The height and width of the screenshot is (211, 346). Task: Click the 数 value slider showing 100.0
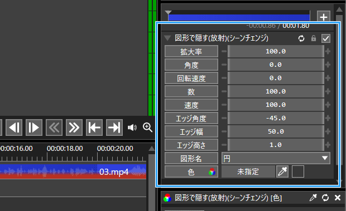276,91
